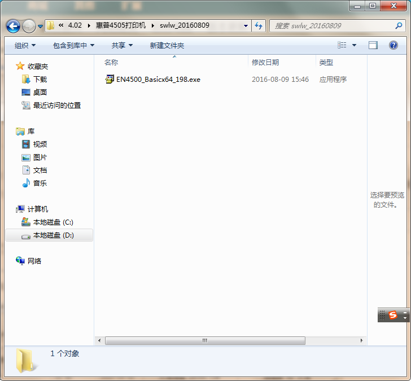
Task: Select 收藏夹 in the navigation pane
Action: pos(38,66)
